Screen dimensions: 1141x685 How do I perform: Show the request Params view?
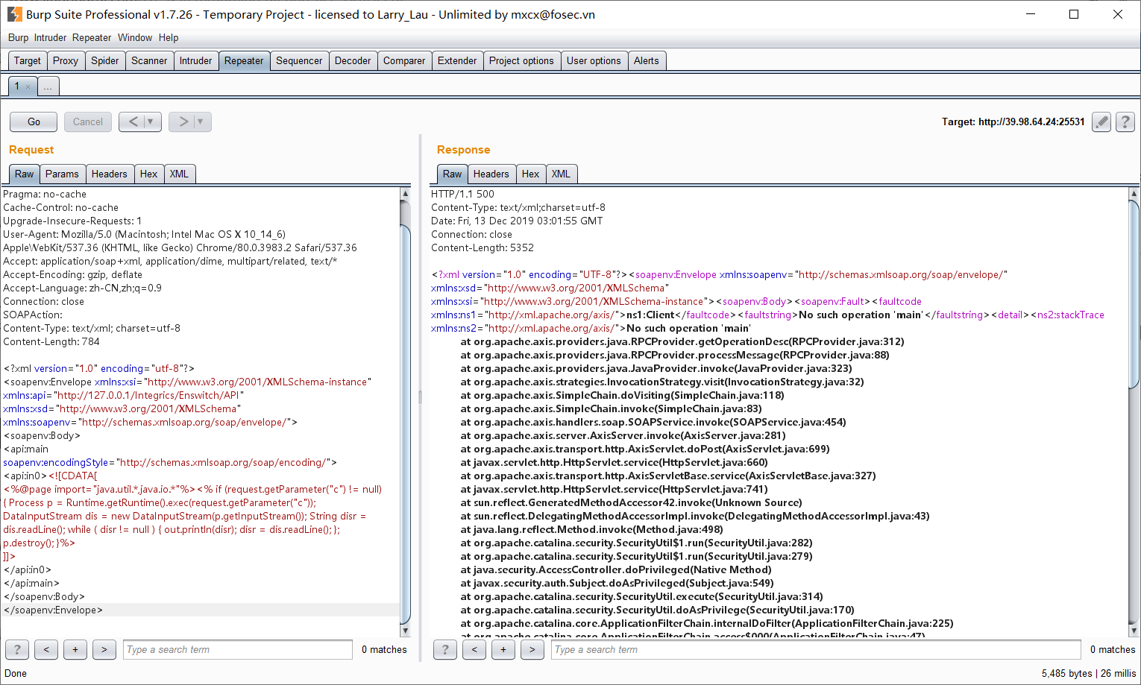[62, 174]
